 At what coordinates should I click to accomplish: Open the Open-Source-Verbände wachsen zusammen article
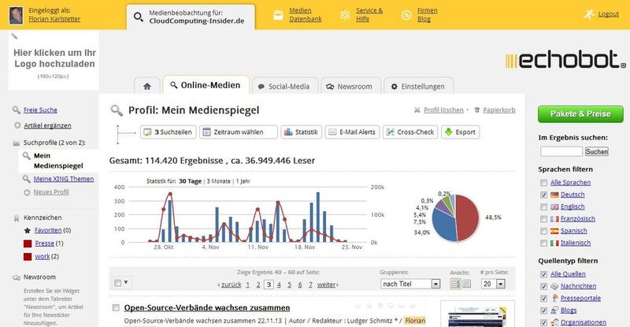click(207, 307)
